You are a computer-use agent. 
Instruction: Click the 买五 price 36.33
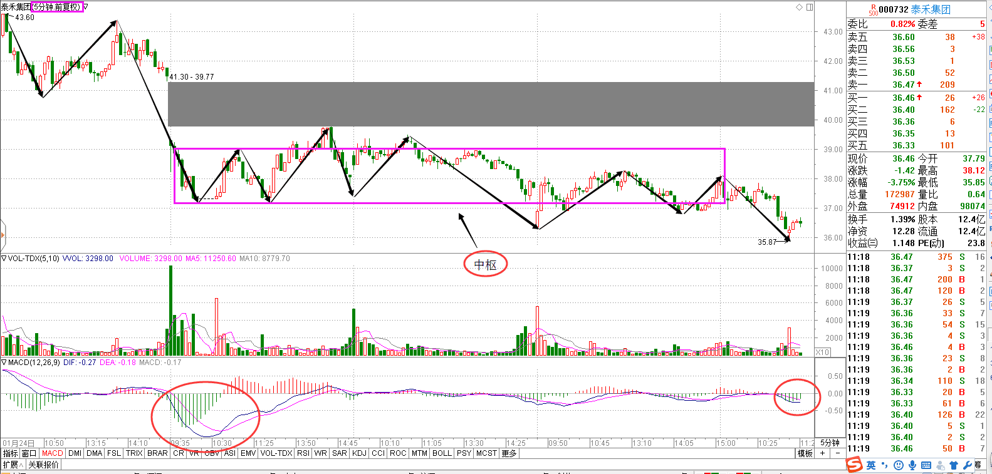tap(904, 145)
